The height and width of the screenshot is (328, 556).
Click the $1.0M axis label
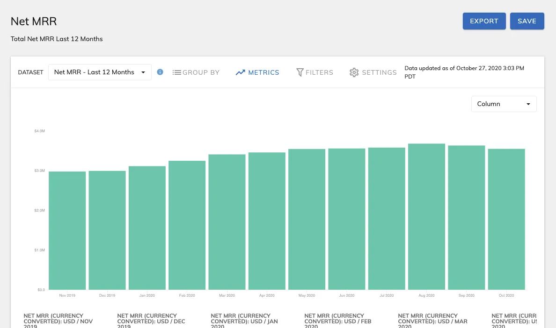pos(40,250)
